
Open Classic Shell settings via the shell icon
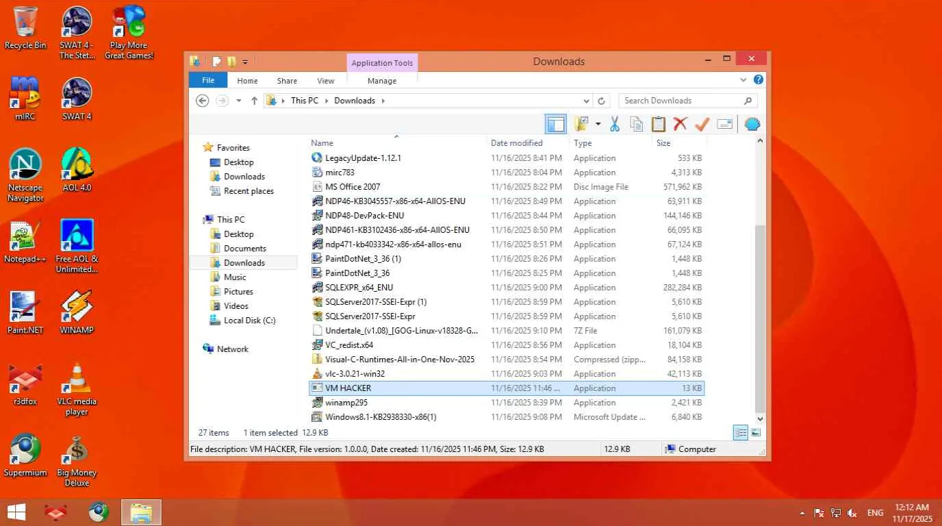pyautogui.click(x=752, y=124)
